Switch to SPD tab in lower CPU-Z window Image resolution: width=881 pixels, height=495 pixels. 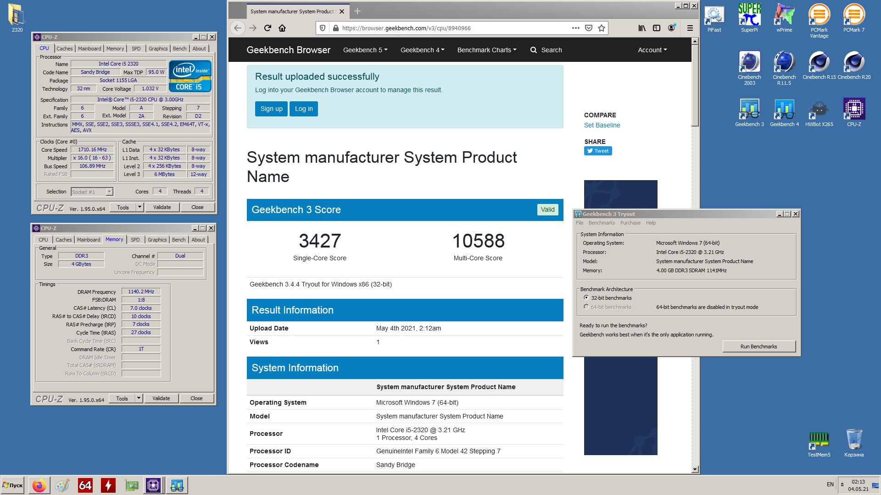[x=135, y=240]
